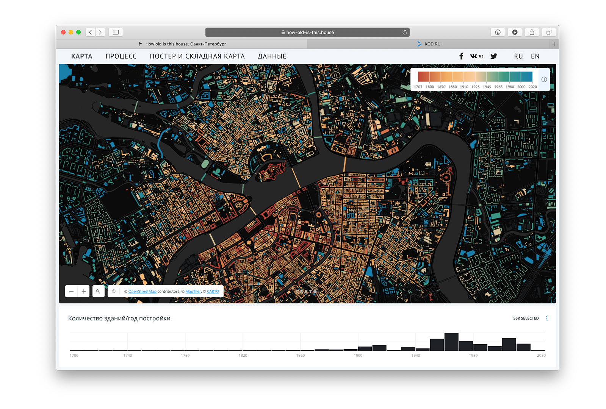Toggle the copyright attribution icon
This screenshot has height=409, width=606.
[114, 291]
